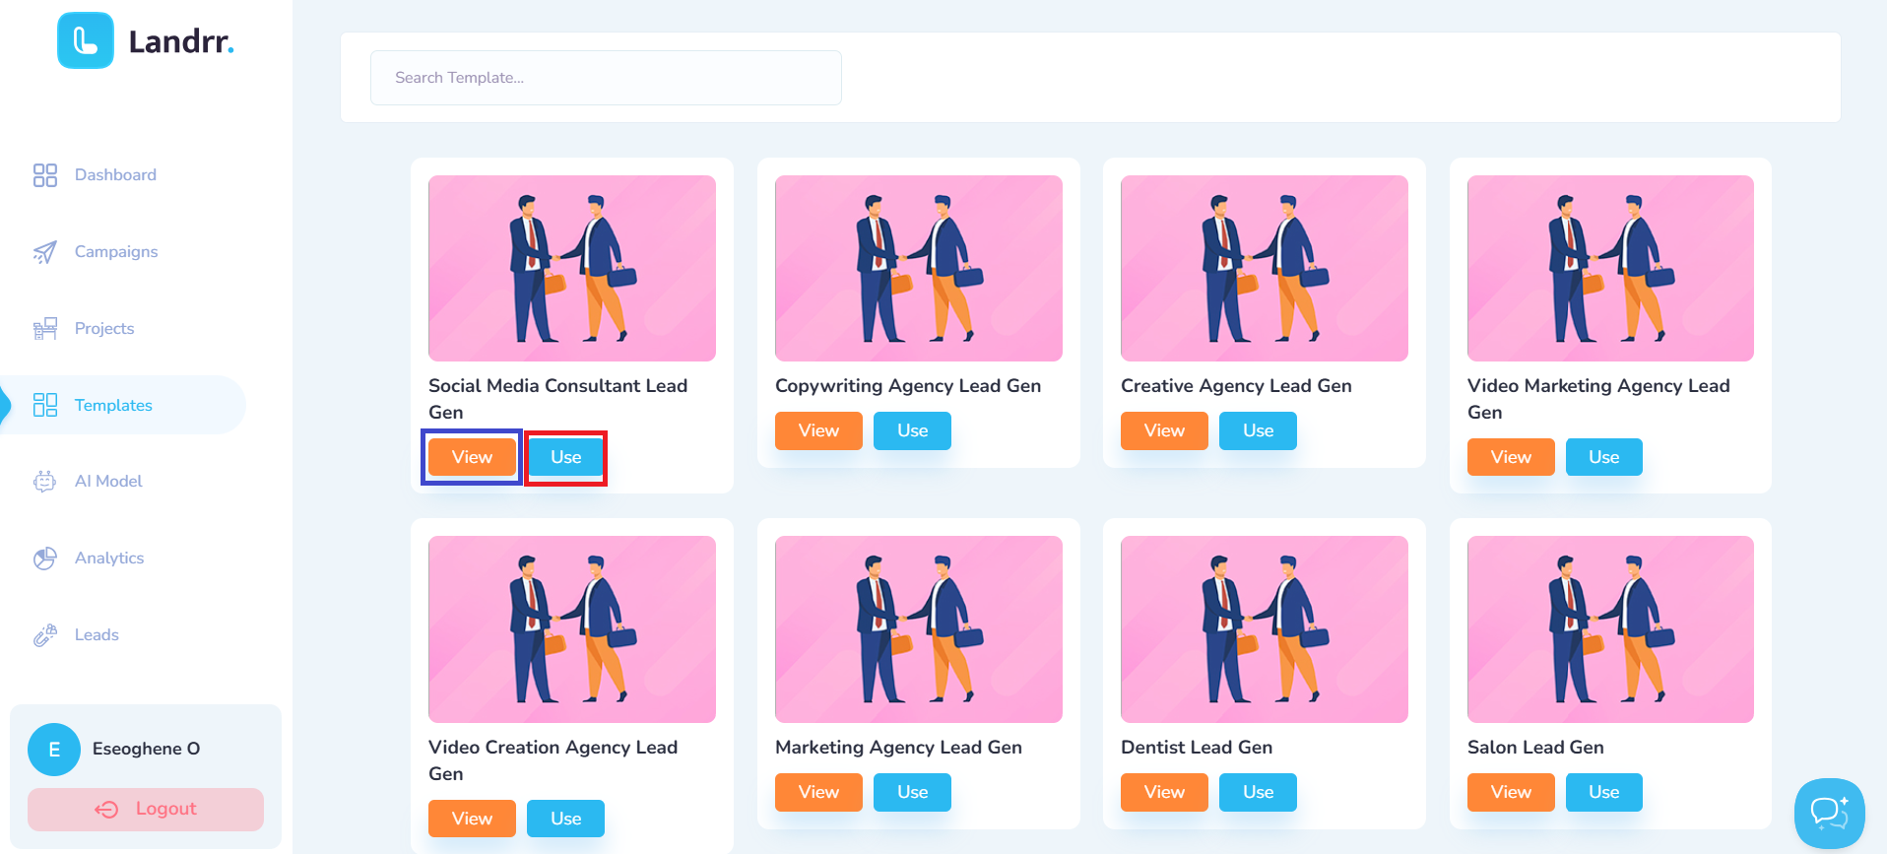This screenshot has height=854, width=1887.
Task: Click the Salon Lead Gen thumbnail image
Action: click(x=1610, y=629)
